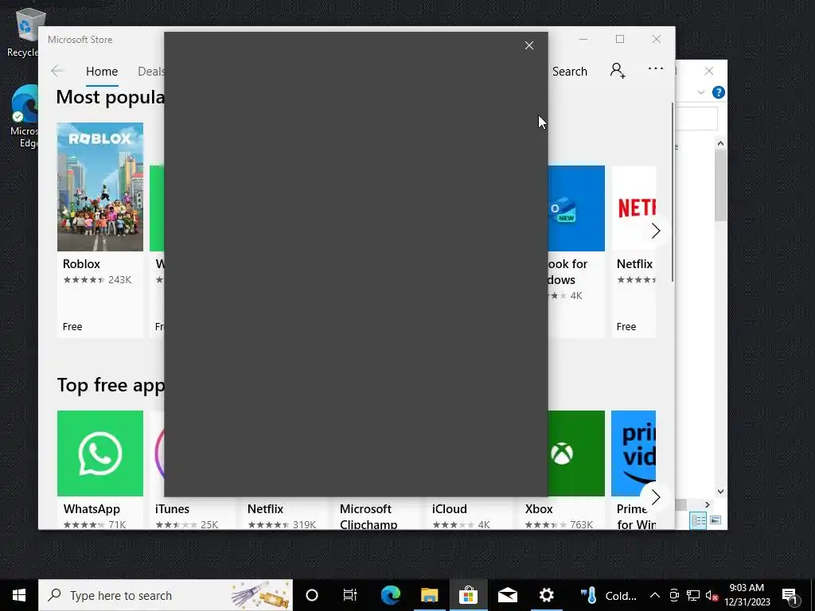Screen dimensions: 815x611
Task: Show next Top free apps with arrow
Action: click(x=656, y=497)
